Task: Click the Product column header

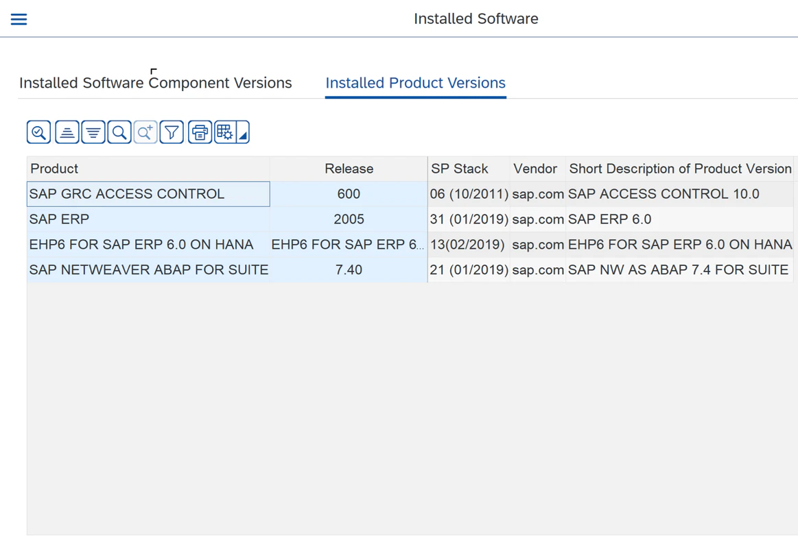Action: tap(148, 169)
